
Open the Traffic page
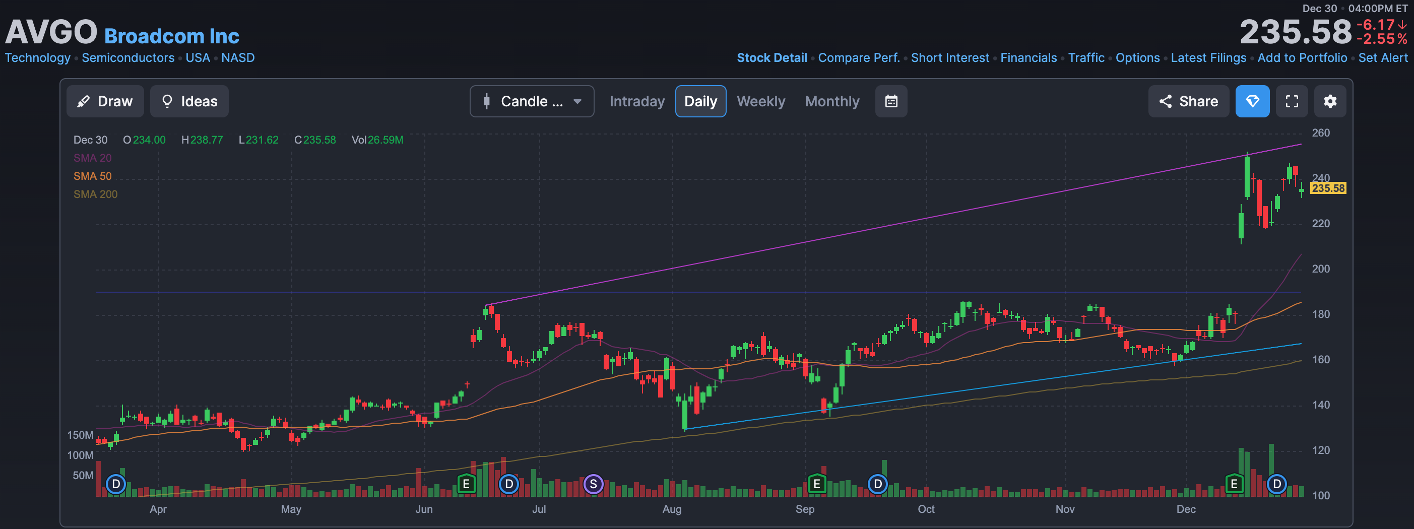(x=1086, y=57)
